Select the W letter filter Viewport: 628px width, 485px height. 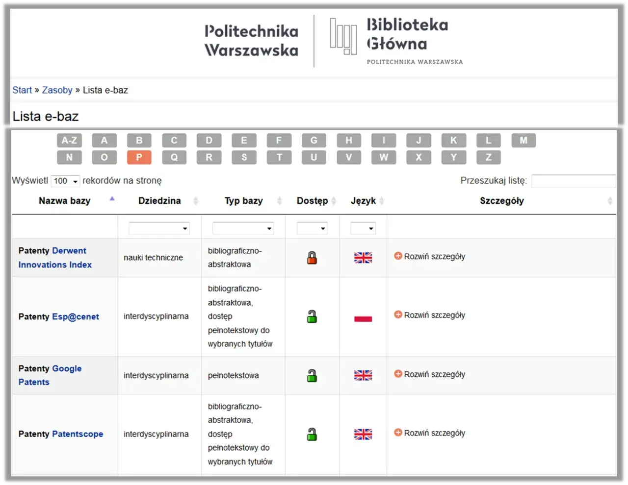click(384, 157)
